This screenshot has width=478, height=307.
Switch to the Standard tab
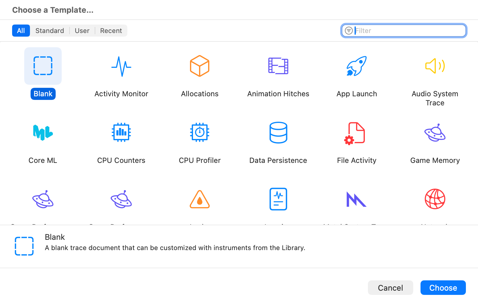[50, 31]
